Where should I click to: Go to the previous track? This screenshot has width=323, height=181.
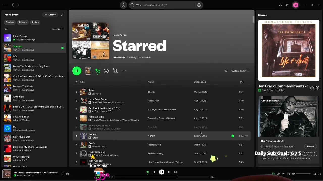point(154,172)
